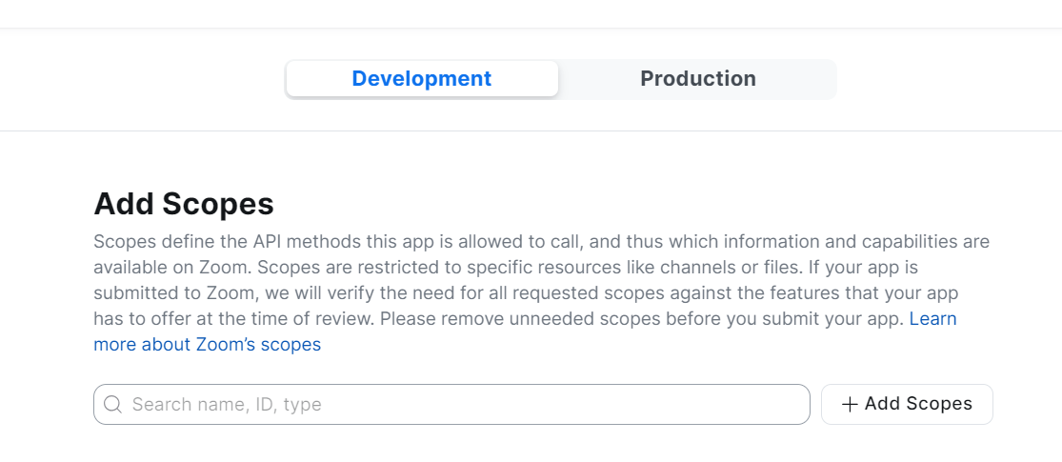Click "more about Zoom's scopes" link text
Viewport: 1062px width, 462px height.
[207, 345]
